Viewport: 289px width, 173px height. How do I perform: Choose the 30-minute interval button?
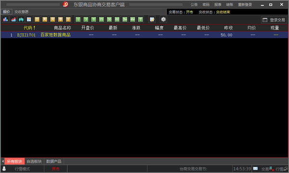(109, 19)
